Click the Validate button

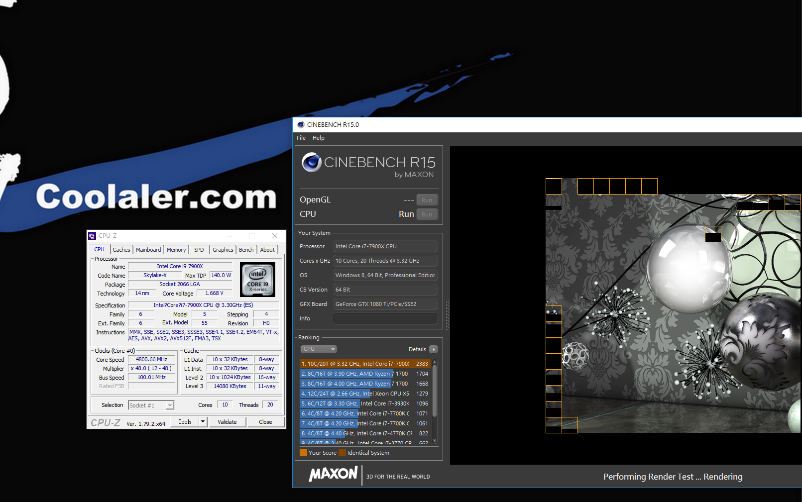(227, 422)
